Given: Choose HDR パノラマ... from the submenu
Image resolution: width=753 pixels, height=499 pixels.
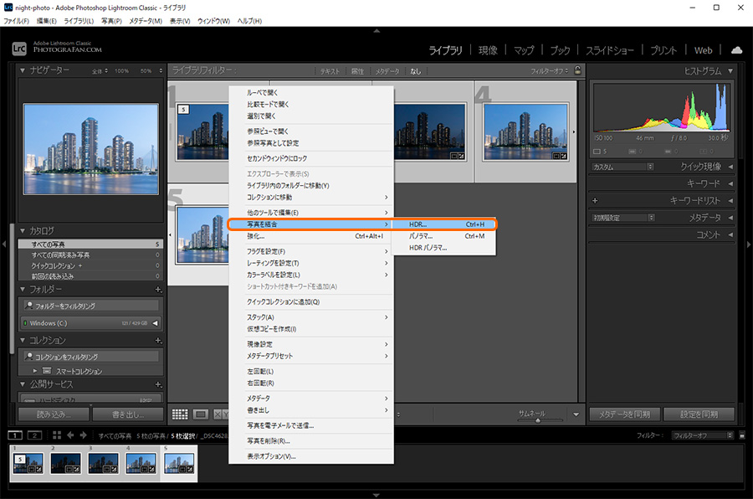Looking at the screenshot, I should click(444, 248).
